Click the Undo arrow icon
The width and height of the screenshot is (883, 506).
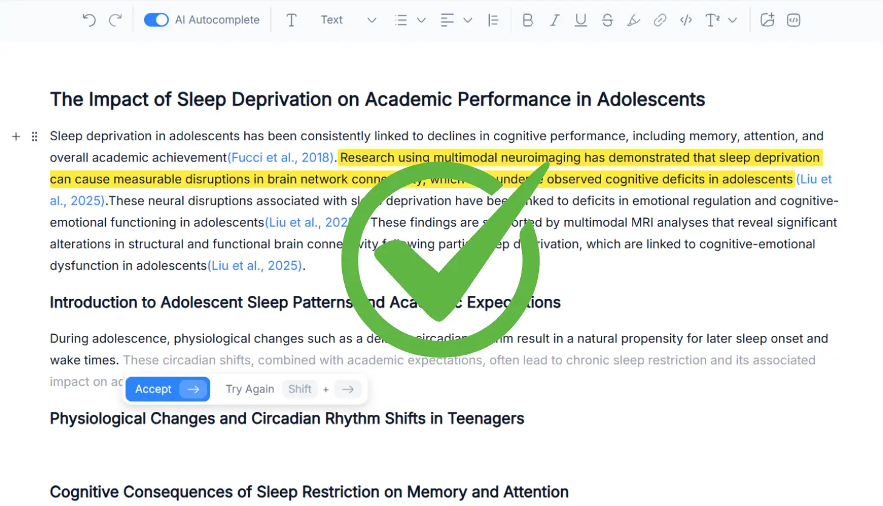coord(89,20)
